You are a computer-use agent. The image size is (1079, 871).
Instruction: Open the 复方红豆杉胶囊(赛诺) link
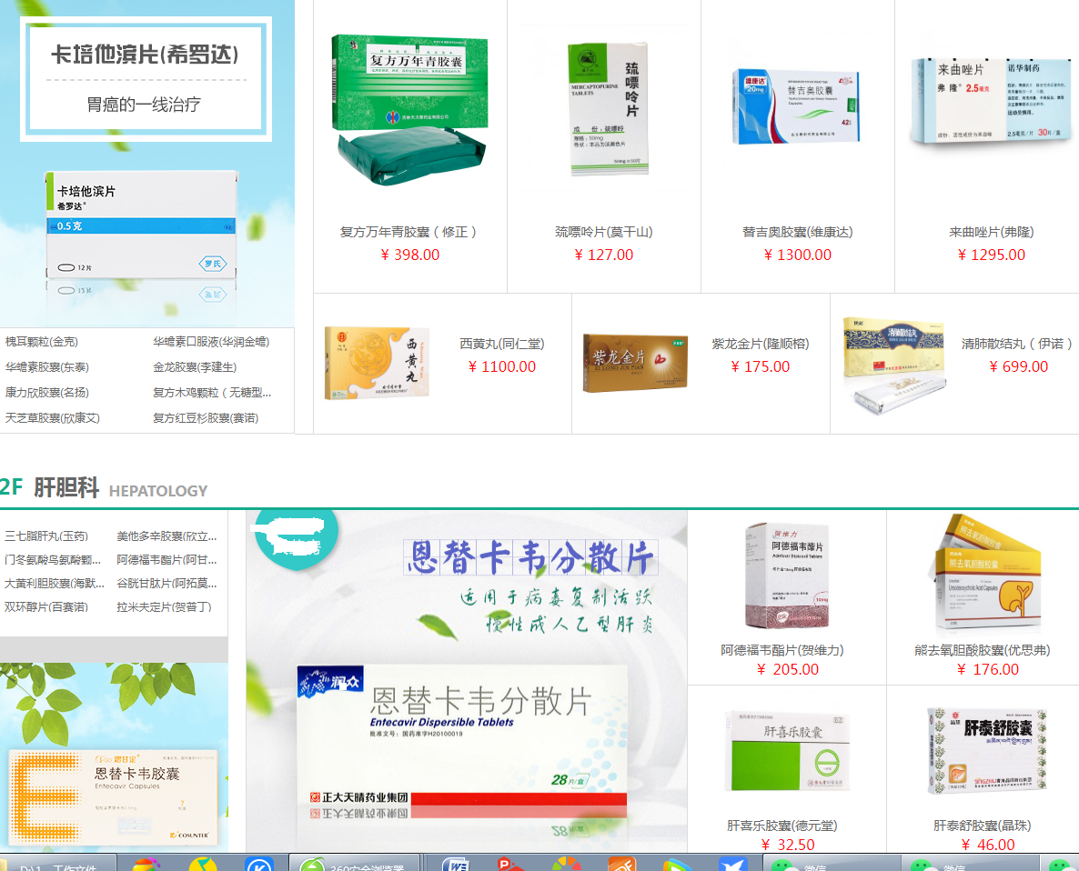click(x=206, y=418)
